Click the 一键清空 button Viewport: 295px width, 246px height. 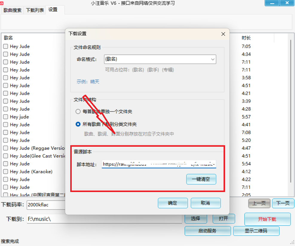tap(201, 179)
